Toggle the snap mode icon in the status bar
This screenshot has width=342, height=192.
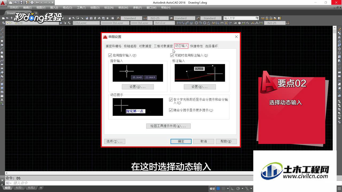[x=224, y=189]
